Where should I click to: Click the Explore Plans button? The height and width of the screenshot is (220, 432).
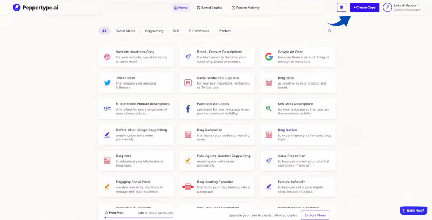pos(315,215)
